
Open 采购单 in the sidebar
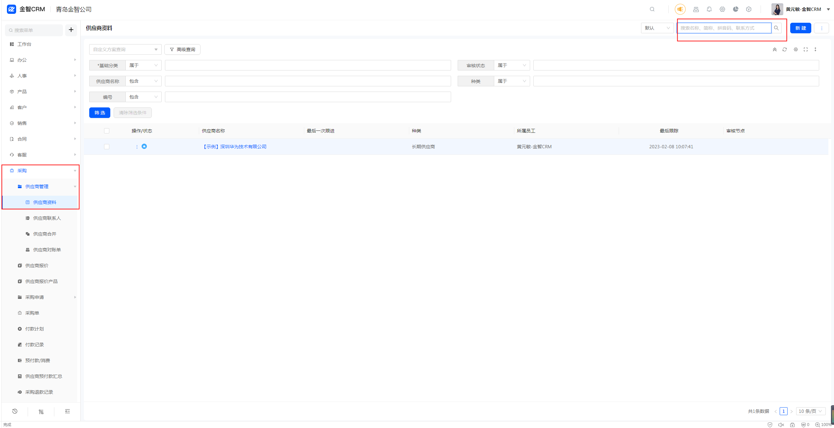tap(32, 313)
